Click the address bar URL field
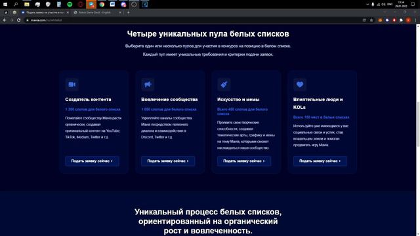Screen dimensions: 420x236 coord(193,20)
